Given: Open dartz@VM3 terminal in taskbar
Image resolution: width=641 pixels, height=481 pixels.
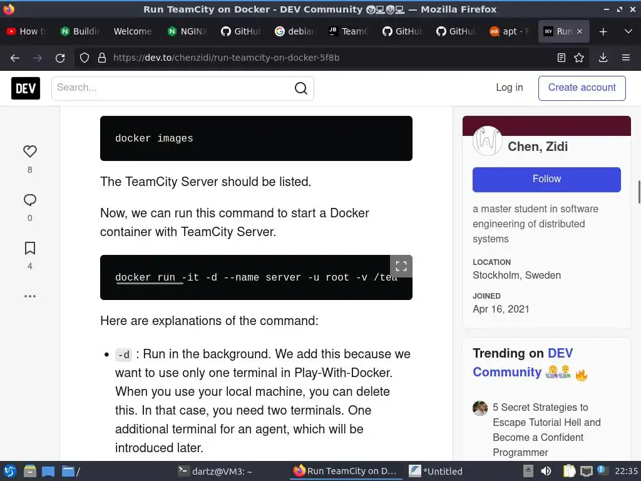Looking at the screenshot, I should coord(215,471).
